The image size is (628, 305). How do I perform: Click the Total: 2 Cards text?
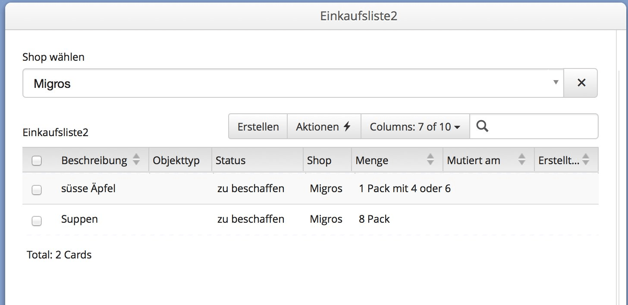click(x=59, y=255)
